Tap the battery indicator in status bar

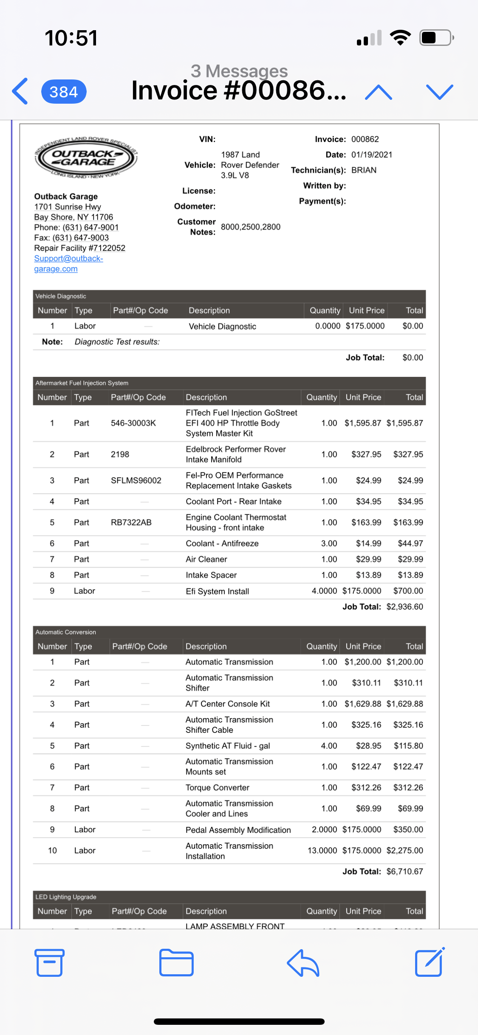click(x=436, y=38)
